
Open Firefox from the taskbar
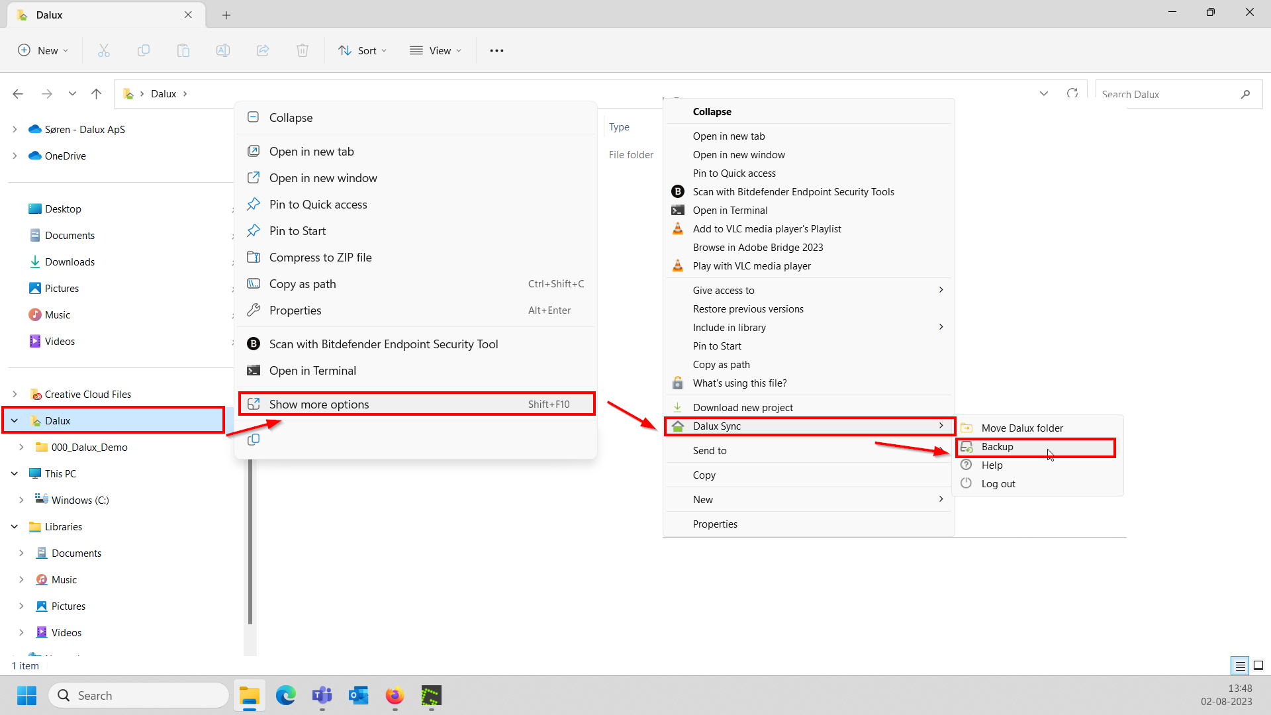click(395, 695)
